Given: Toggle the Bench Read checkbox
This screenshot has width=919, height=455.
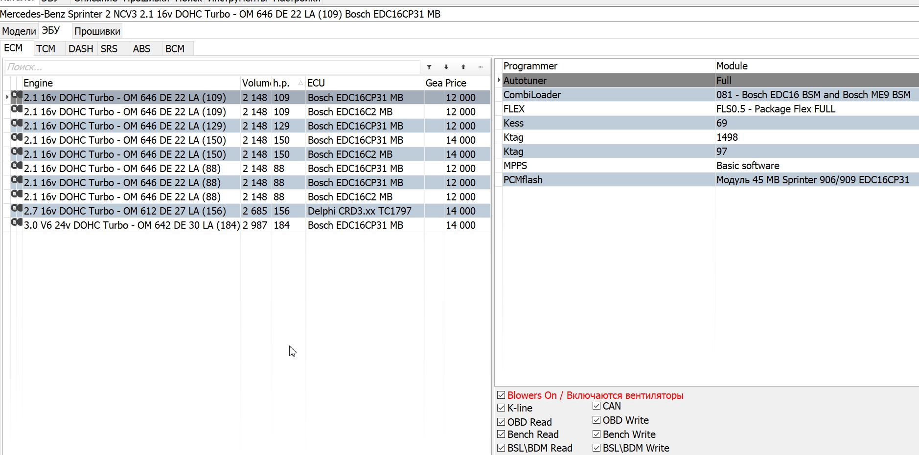Looking at the screenshot, I should click(x=501, y=434).
